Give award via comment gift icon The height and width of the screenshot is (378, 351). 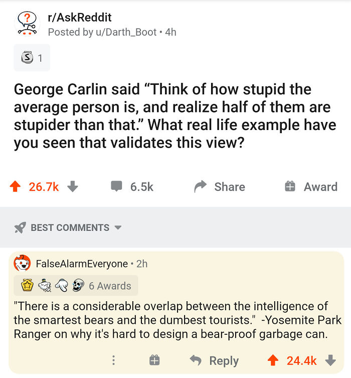(154, 360)
